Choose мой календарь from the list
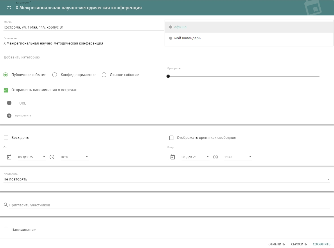Screen dimensions: 334x248 pos(187,38)
